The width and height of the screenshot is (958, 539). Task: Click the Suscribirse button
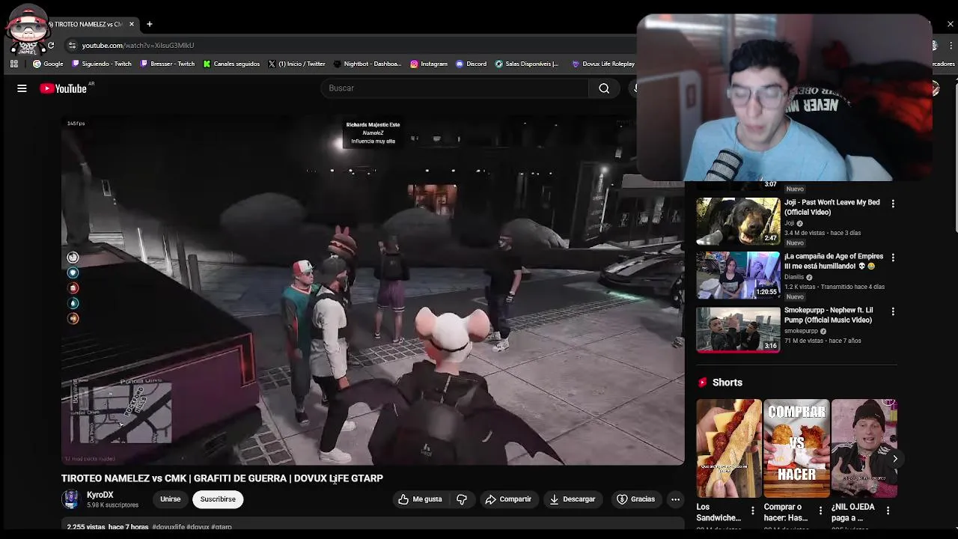tap(218, 499)
